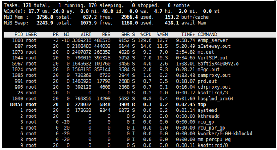Click PID 18451 in the bold row
The height and width of the screenshot is (150, 277).
click(x=16, y=104)
